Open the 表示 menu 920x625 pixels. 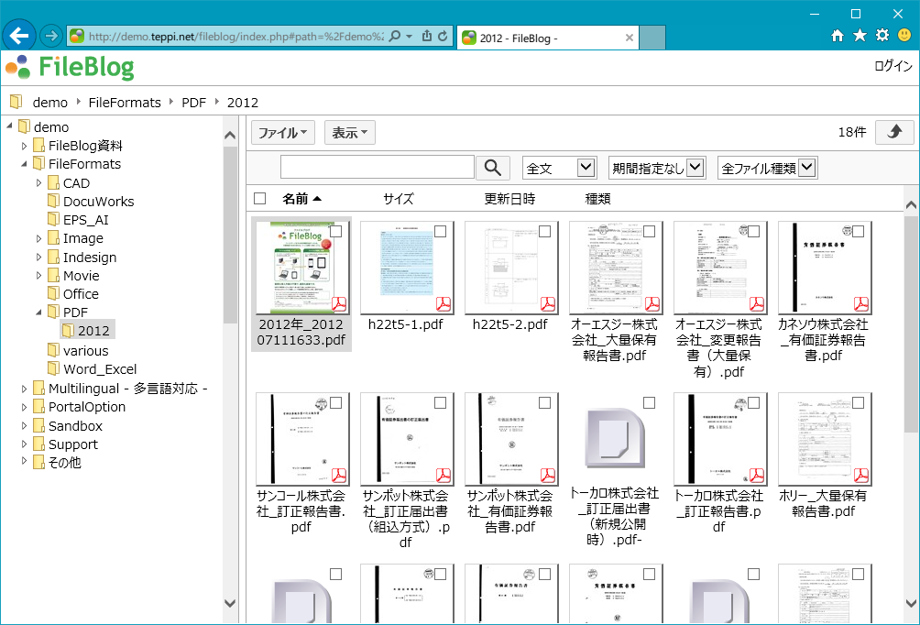point(350,133)
